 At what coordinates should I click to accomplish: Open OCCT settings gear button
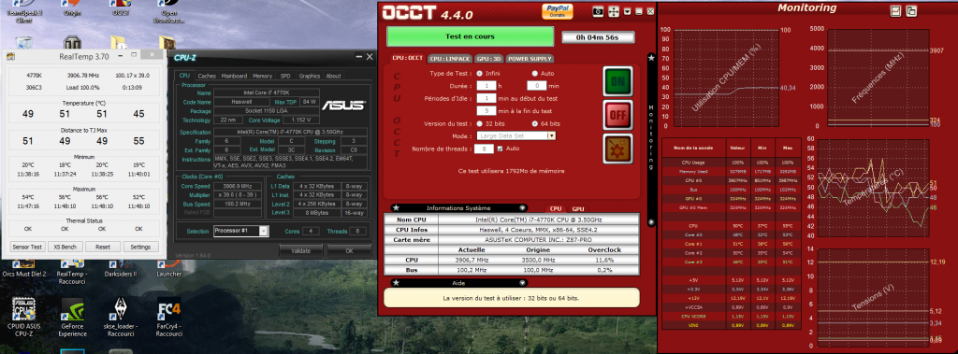[x=617, y=149]
